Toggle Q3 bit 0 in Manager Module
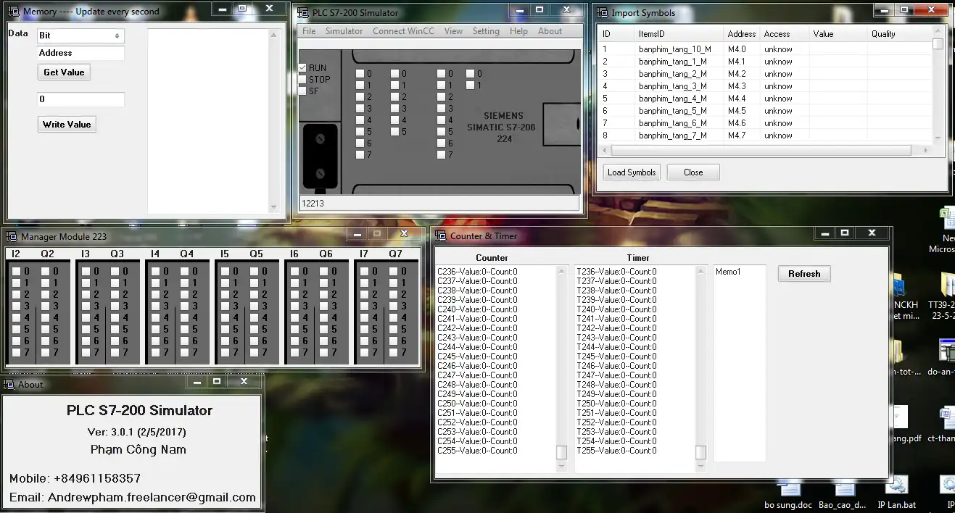 pos(115,271)
